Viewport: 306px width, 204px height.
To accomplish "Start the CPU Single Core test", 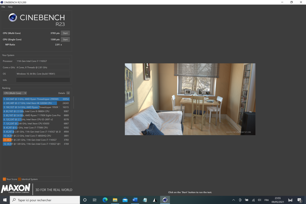I will coord(65,40).
